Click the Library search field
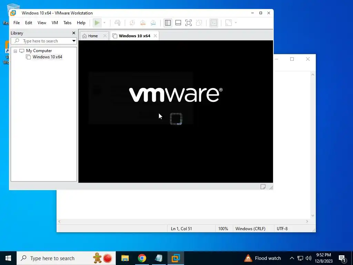Image resolution: width=353 pixels, height=265 pixels. tap(44, 41)
